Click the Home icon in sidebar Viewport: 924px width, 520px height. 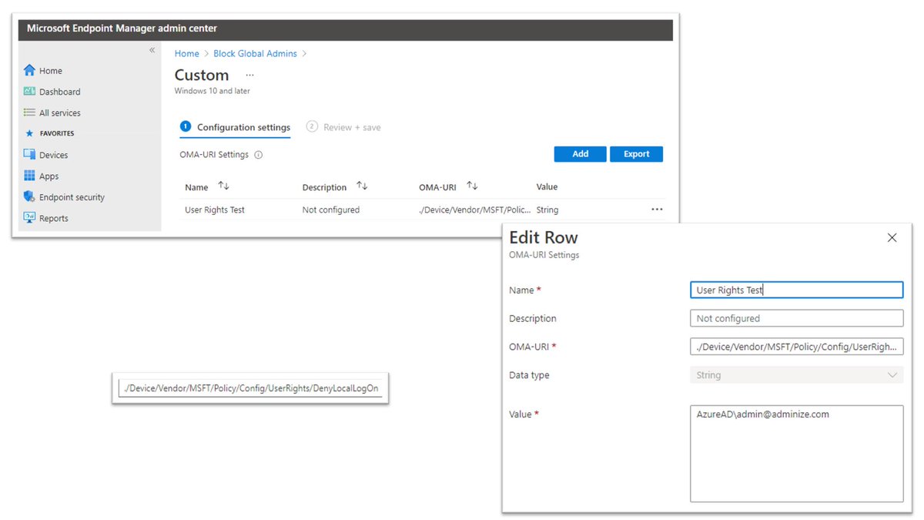pyautogui.click(x=29, y=70)
